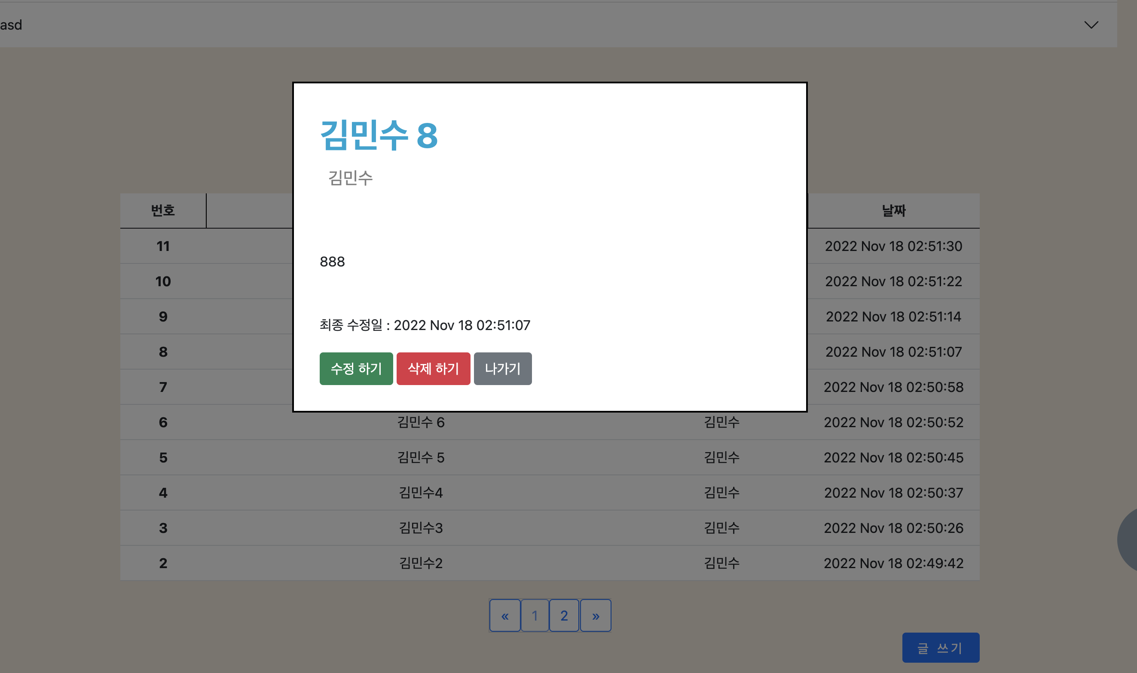Select pagination page 1
The height and width of the screenshot is (673, 1137).
[535, 615]
